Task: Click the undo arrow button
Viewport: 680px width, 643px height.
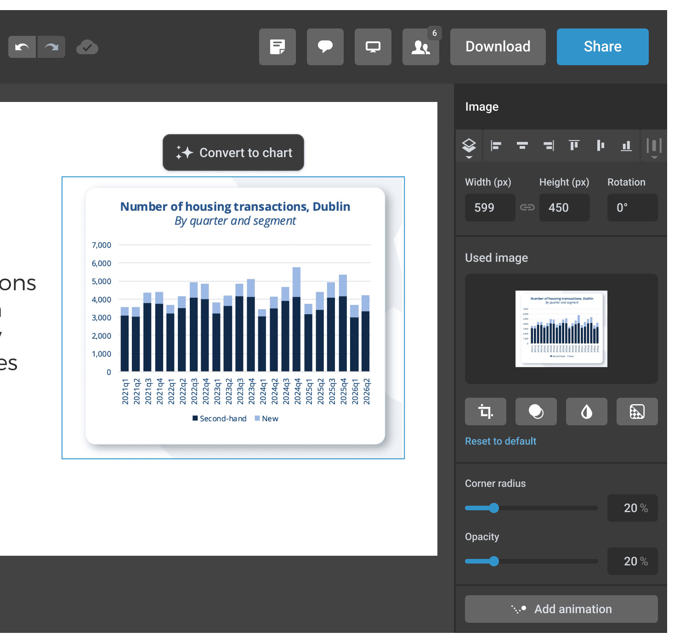Action: [x=22, y=47]
